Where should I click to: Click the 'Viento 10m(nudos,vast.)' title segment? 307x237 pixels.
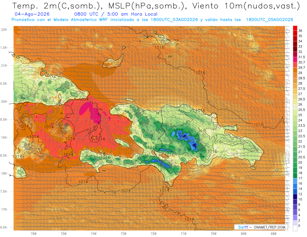pyautogui.click(x=245, y=6)
